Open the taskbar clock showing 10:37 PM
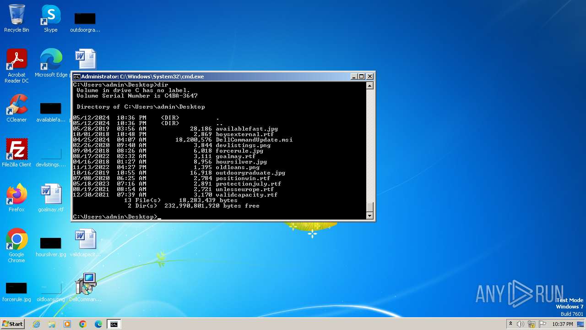Screen dimensions: 586x330 coord(563,324)
